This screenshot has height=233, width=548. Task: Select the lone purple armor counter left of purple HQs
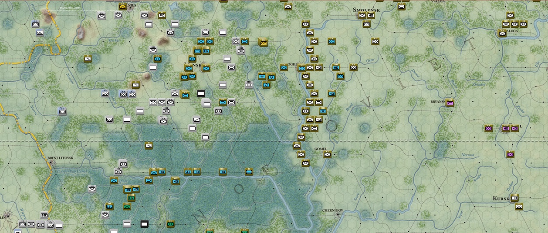pos(488,129)
